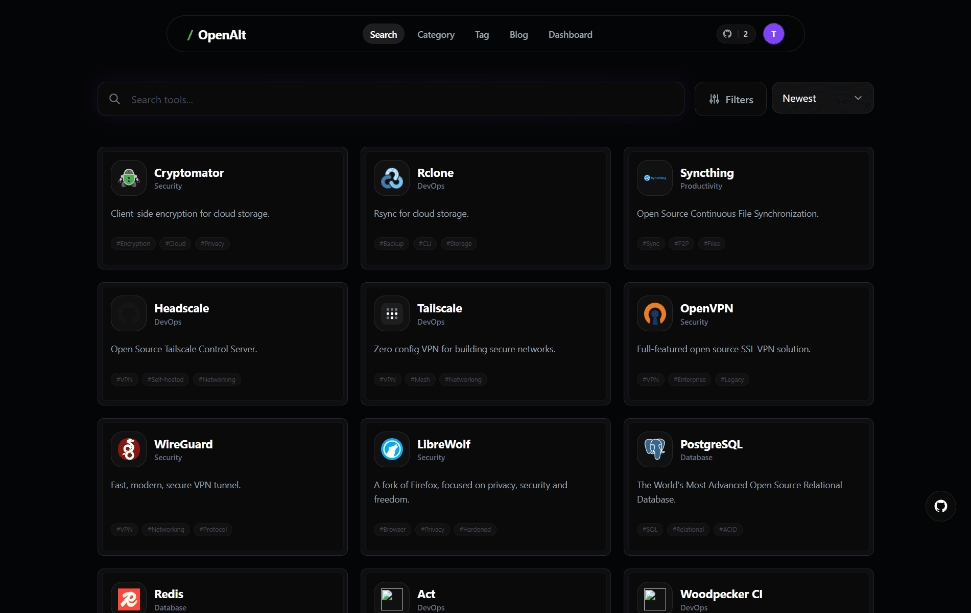Open the Cryptomator lock robot icon
Screen dimensions: 971x613
pyautogui.click(x=129, y=178)
